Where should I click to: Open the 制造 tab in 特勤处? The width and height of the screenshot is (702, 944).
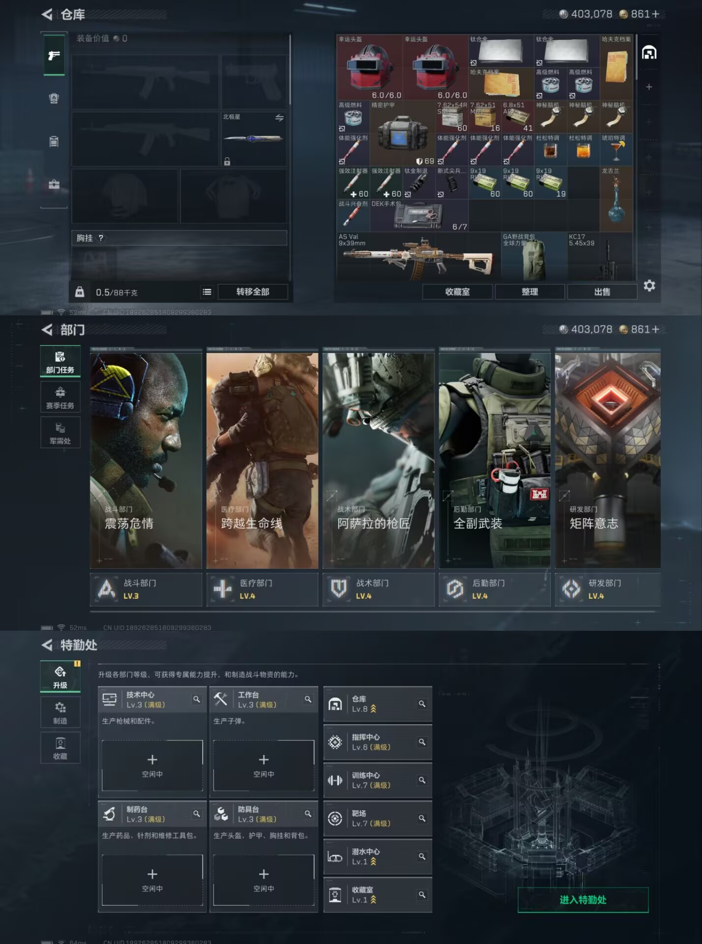60,712
